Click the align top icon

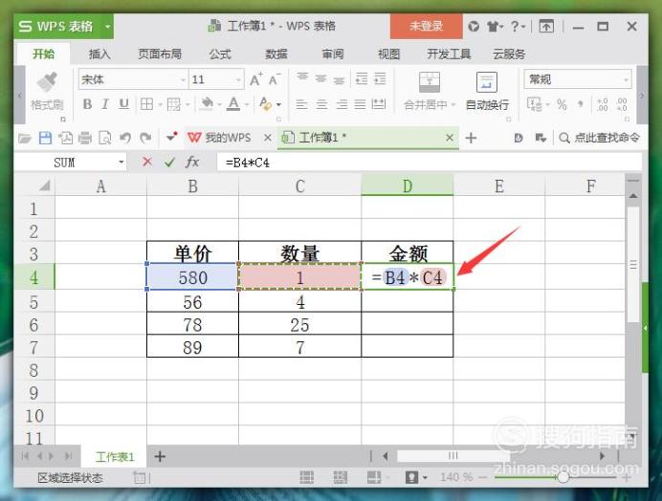pos(302,78)
